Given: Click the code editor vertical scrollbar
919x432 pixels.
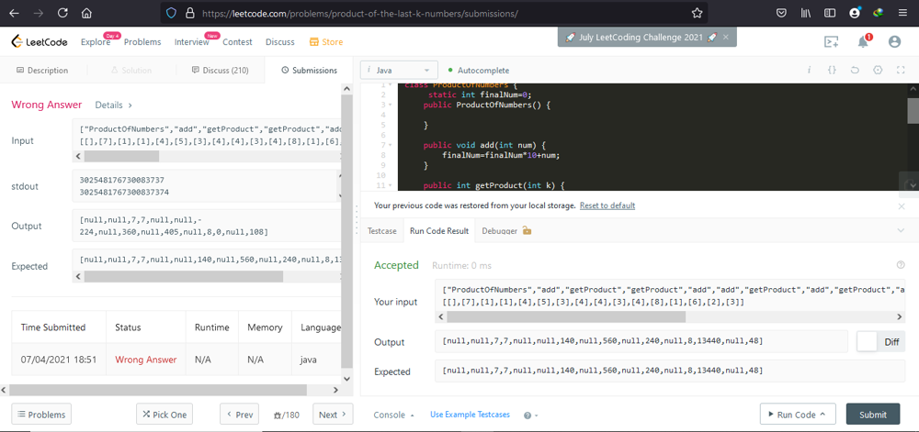Looking at the screenshot, I should tap(913, 111).
